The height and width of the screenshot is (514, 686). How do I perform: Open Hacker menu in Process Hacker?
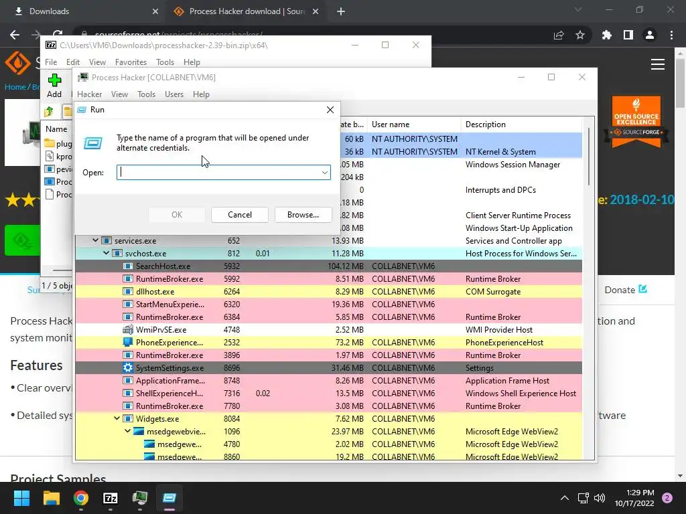click(x=89, y=94)
